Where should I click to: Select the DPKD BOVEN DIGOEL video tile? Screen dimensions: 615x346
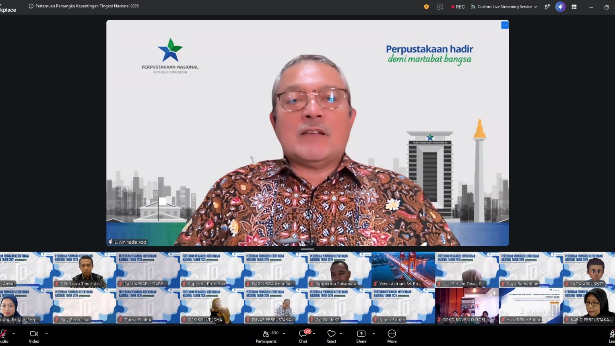[467, 306]
